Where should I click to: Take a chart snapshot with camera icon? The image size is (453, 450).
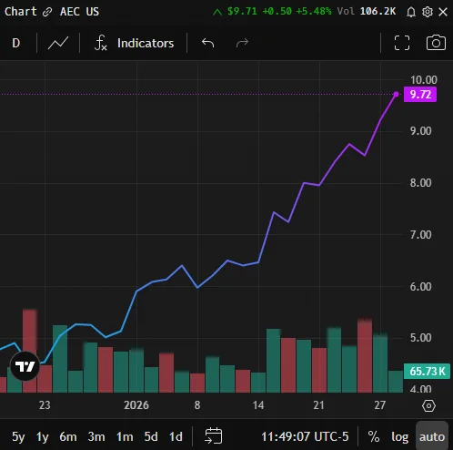436,43
